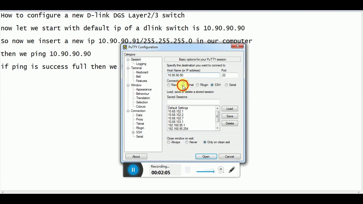Select the pencil annotation tool in recorder
This screenshot has width=363, height=204.
(x=232, y=170)
